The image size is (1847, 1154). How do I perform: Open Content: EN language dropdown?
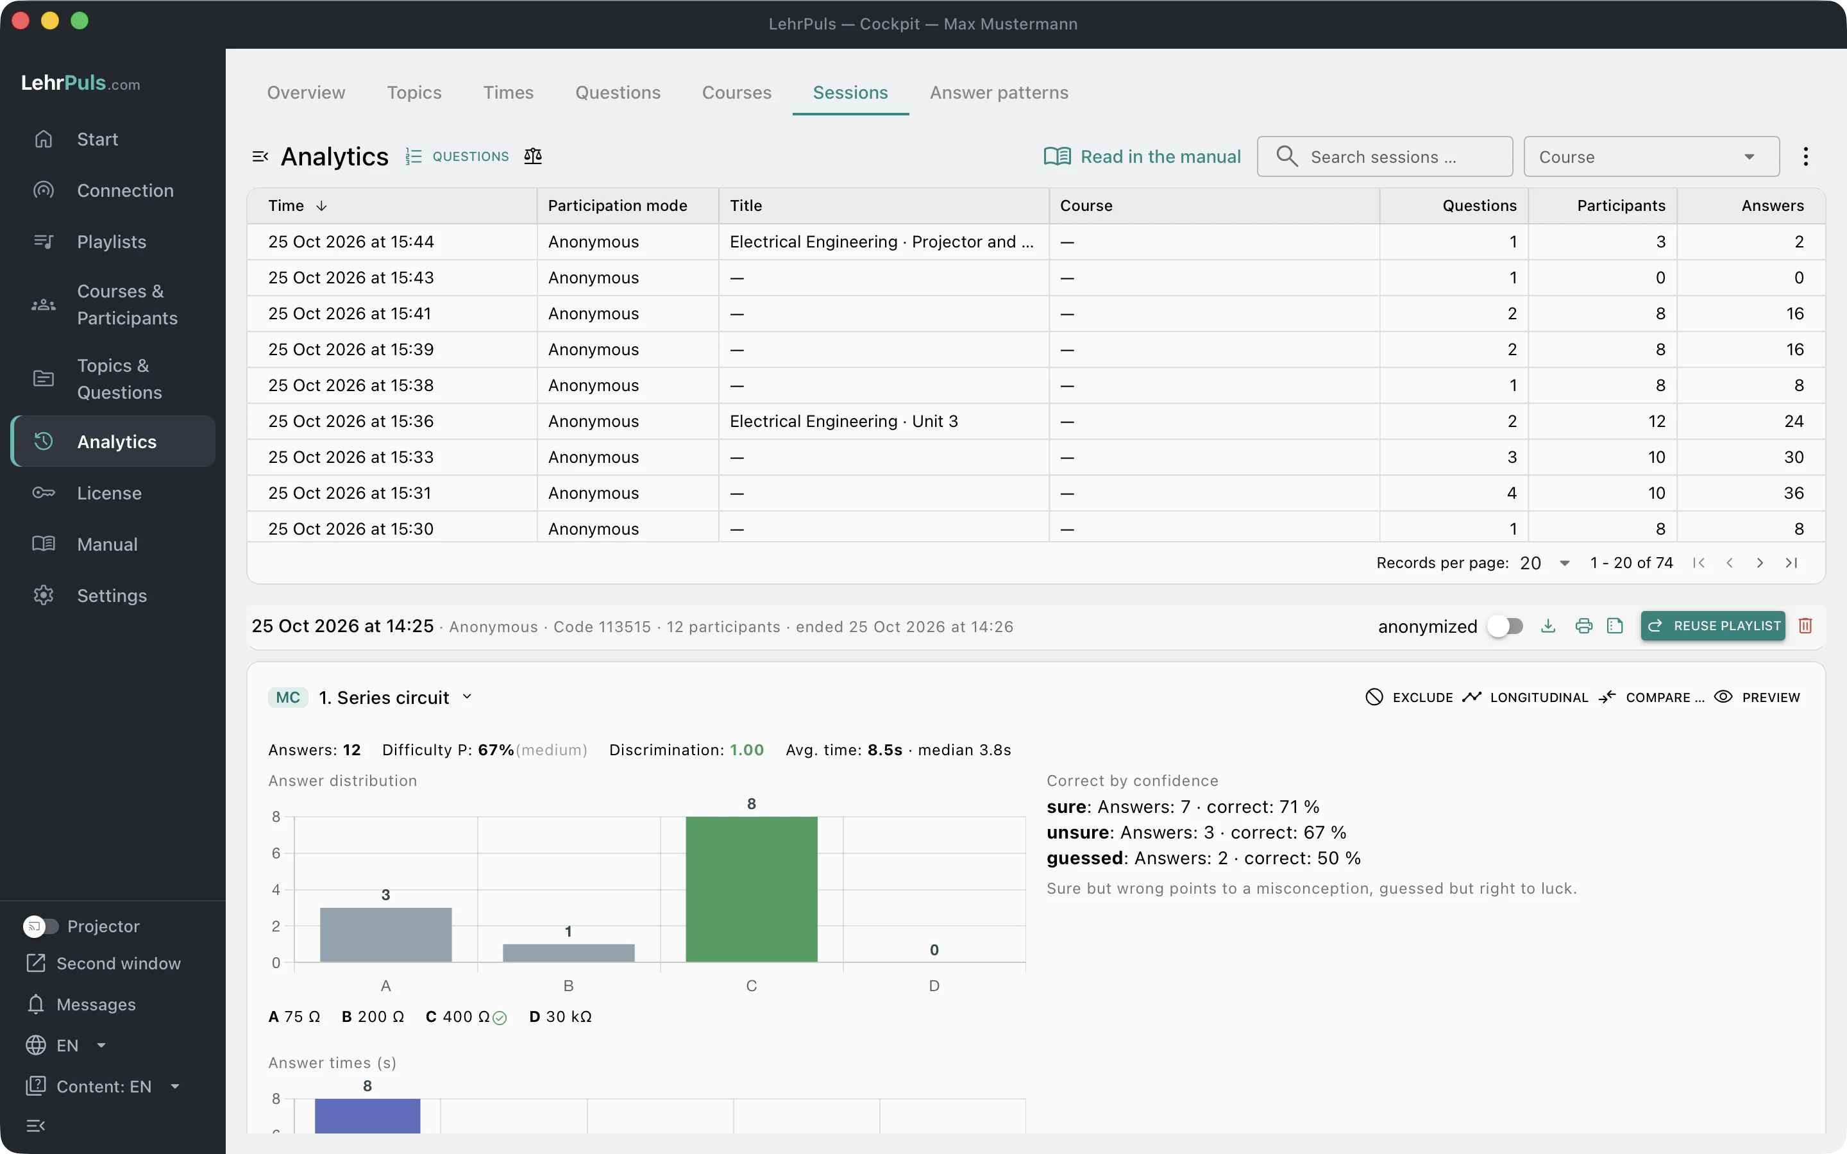[104, 1086]
